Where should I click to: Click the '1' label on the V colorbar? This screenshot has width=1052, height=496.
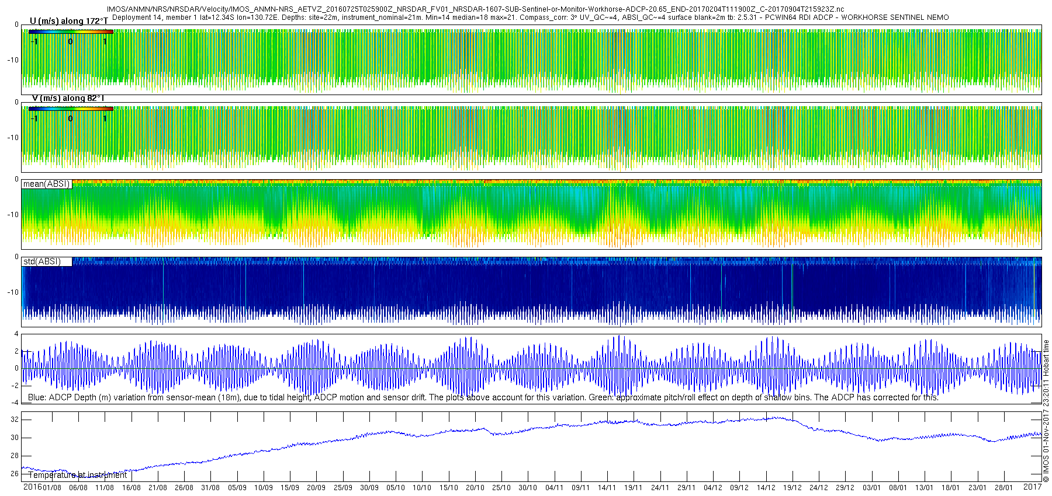105,118
